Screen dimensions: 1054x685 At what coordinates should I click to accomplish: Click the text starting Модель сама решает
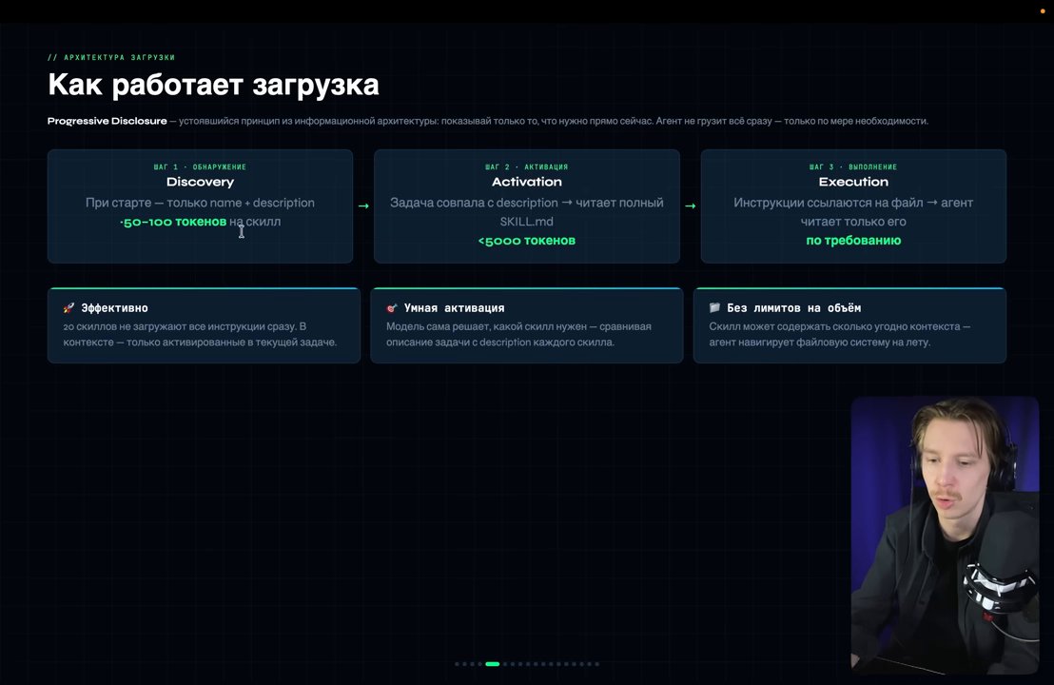519,334
